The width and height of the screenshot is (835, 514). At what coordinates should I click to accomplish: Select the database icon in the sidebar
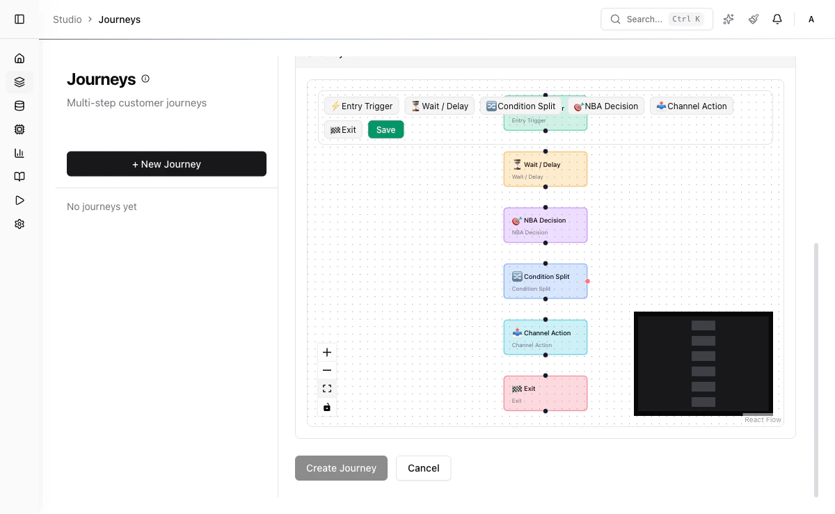[19, 106]
